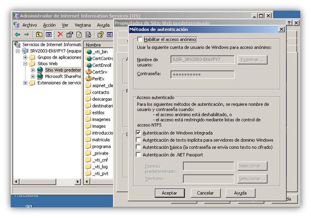Image resolution: width=311 pixels, height=218 pixels.
Task: Click the Aceptar button
Action: coord(170,193)
